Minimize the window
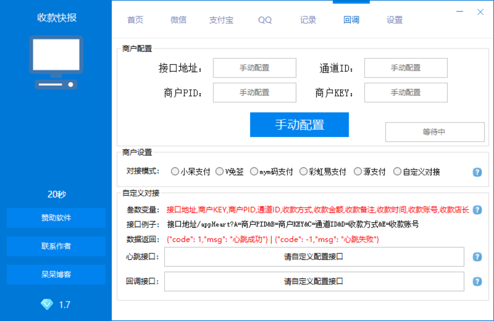 point(460,12)
